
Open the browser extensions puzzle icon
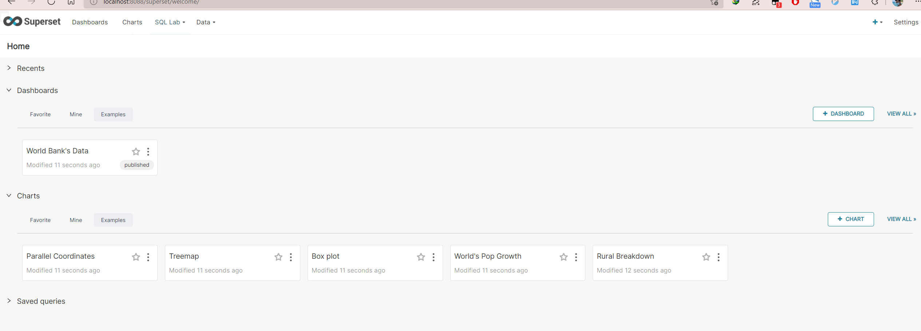[875, 2]
